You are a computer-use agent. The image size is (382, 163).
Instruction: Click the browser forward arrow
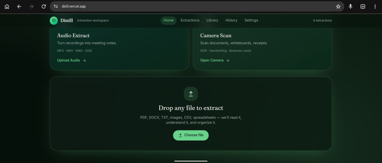tap(32, 6)
